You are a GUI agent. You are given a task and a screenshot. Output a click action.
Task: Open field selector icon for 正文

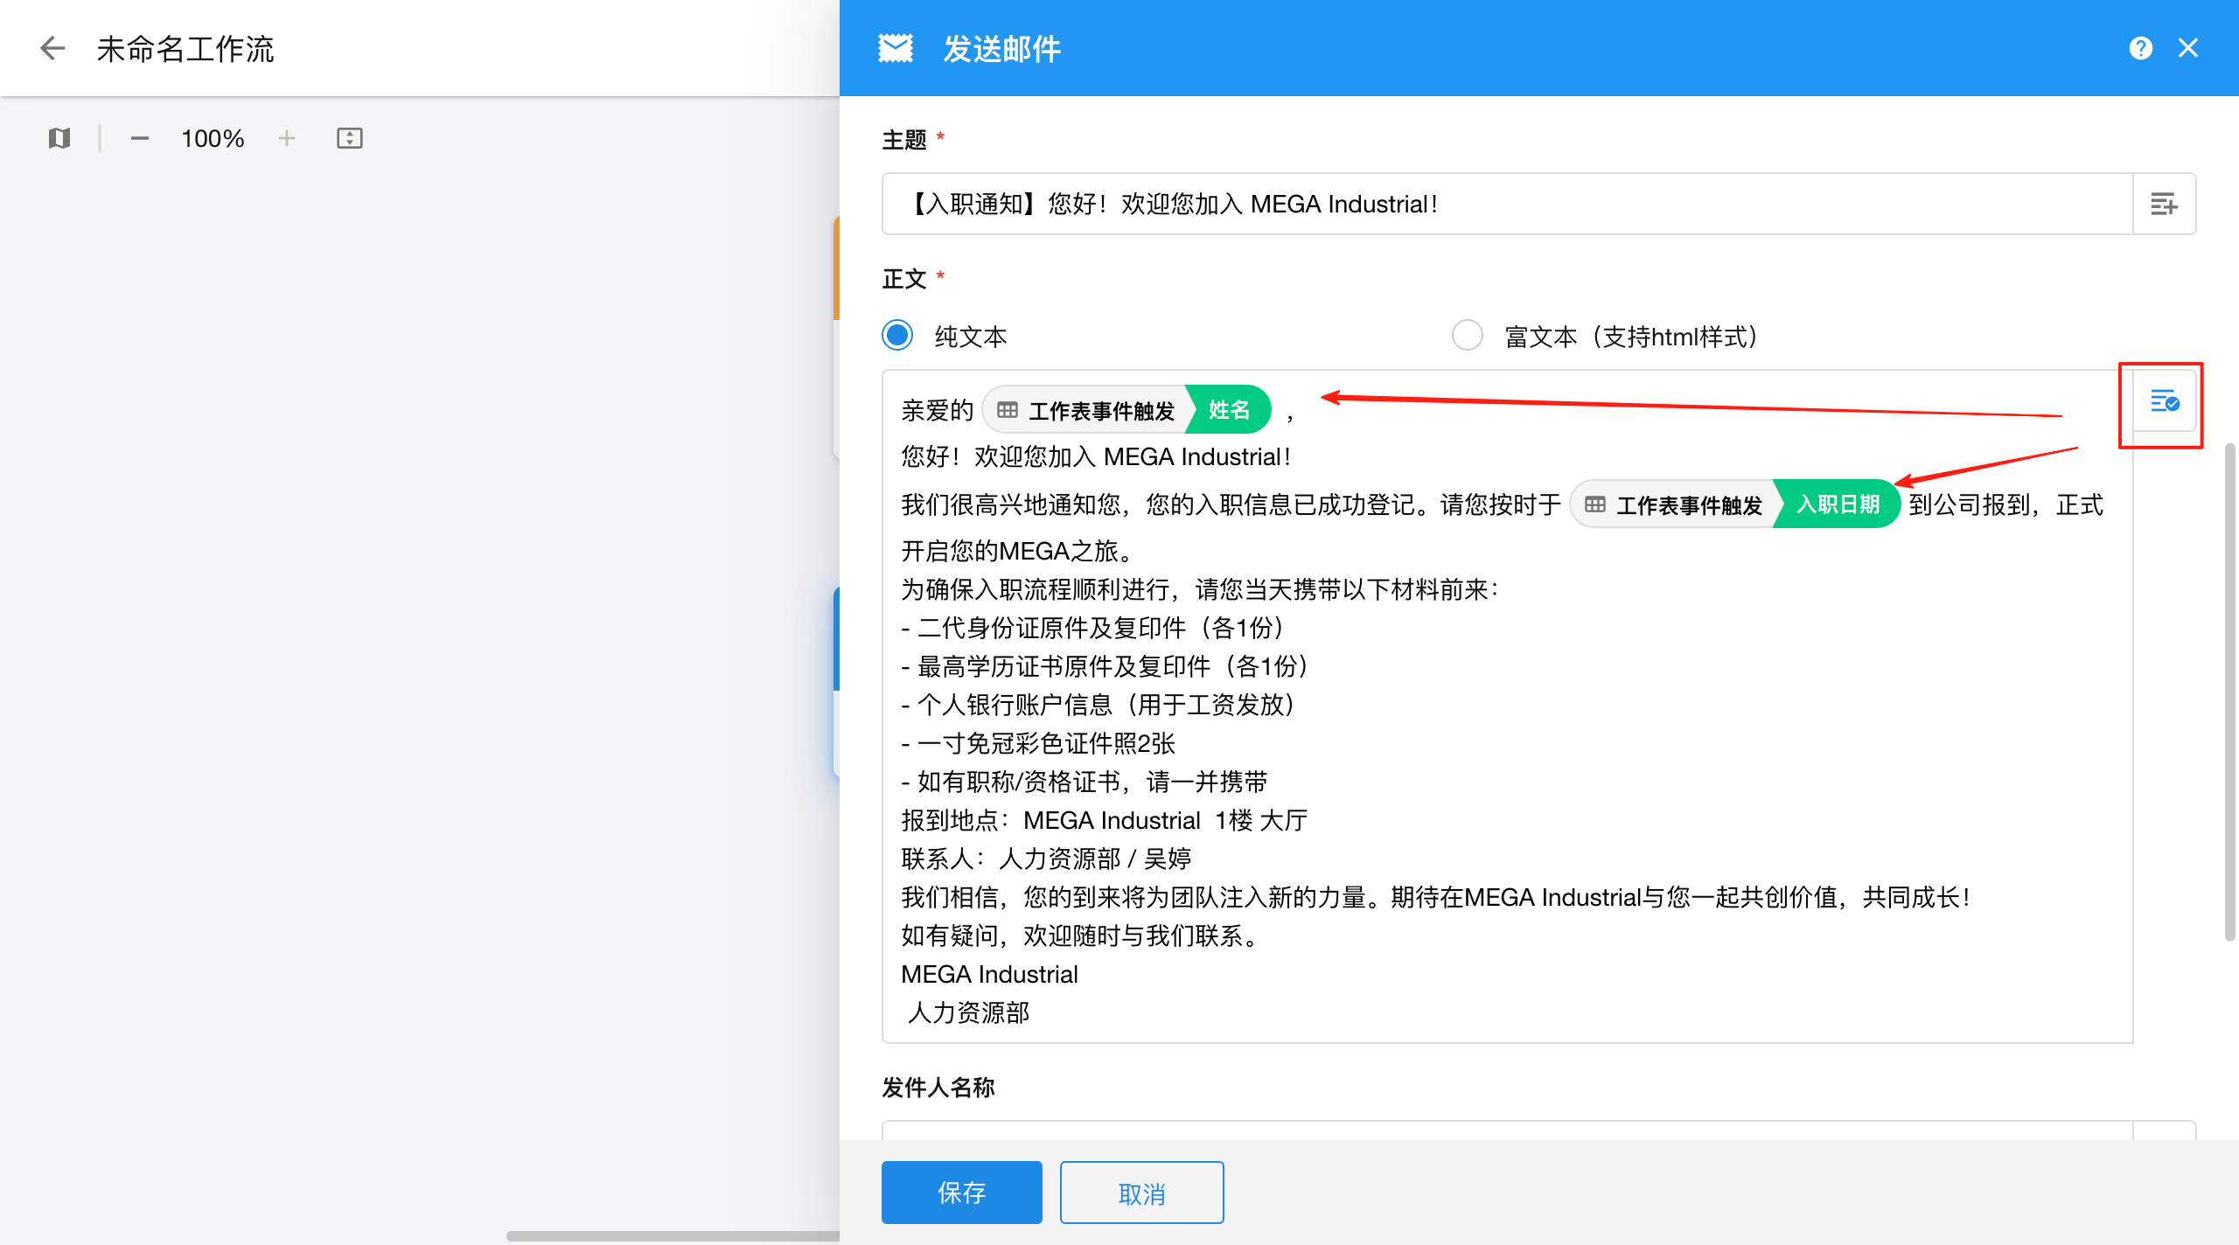[2164, 402]
